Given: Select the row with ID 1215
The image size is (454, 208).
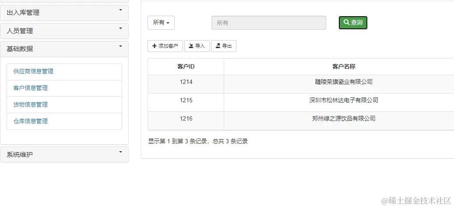Looking at the screenshot, I should pos(301,103).
